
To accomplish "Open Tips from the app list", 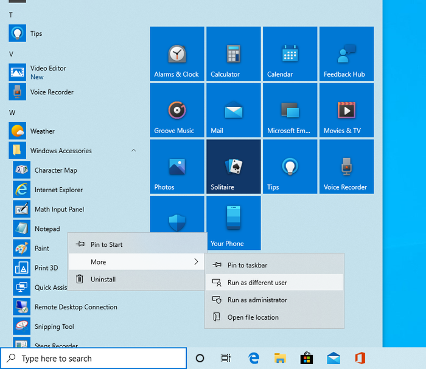I will point(74,33).
